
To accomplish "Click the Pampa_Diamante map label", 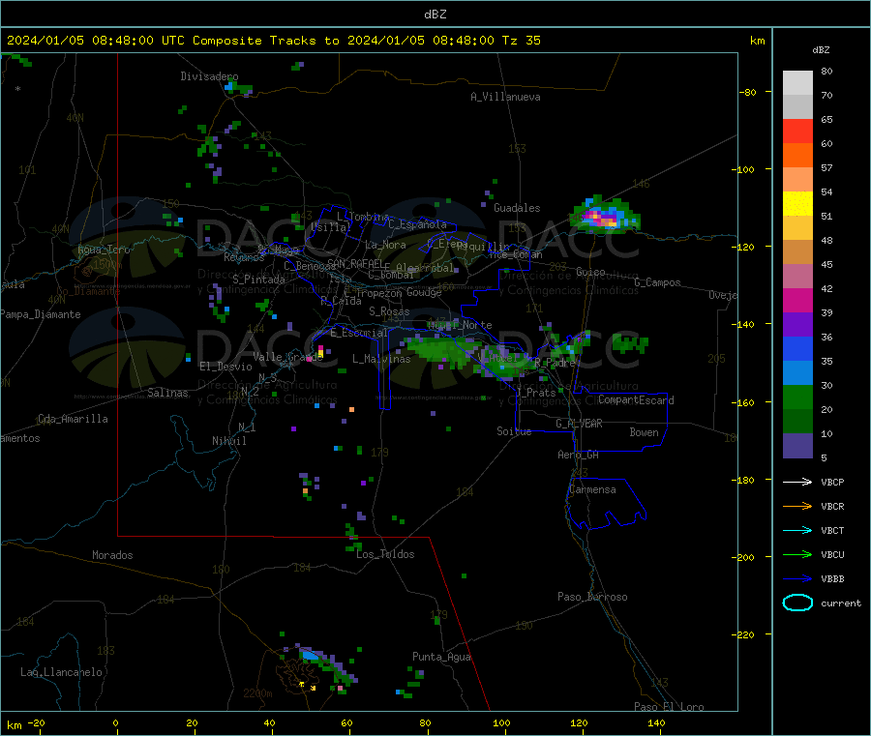I will point(41,314).
